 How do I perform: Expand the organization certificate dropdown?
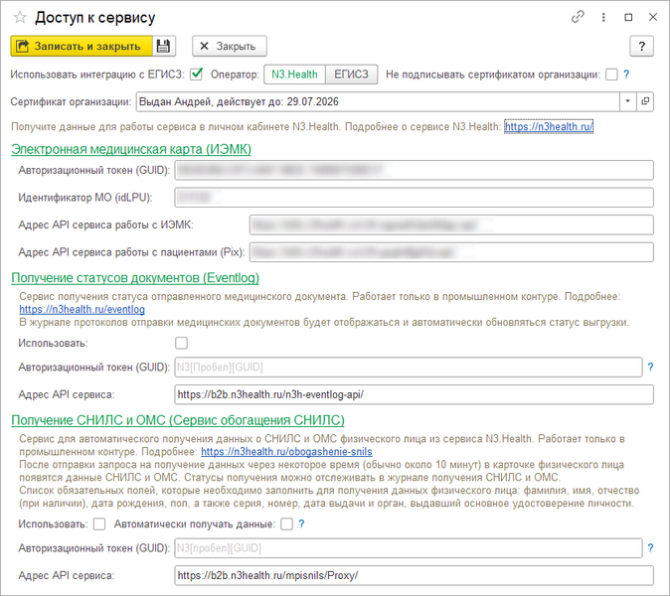(627, 101)
